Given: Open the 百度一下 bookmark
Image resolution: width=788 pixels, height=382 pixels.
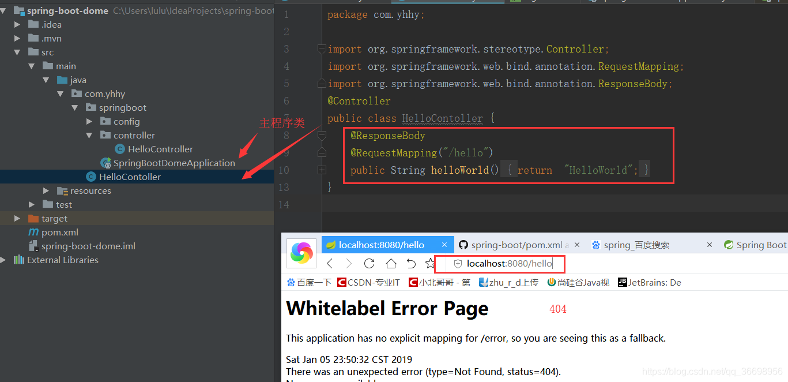Looking at the screenshot, I should (x=309, y=282).
